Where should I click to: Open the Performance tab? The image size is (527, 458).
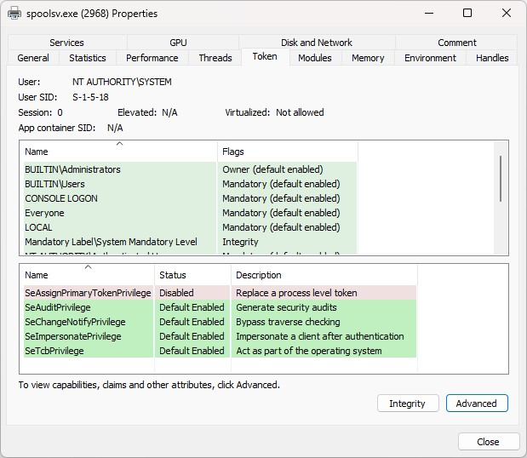tap(152, 58)
